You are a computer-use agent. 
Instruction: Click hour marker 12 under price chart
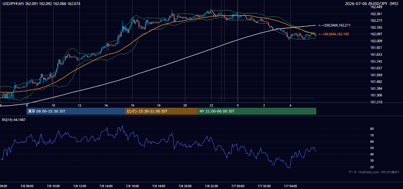(80, 105)
